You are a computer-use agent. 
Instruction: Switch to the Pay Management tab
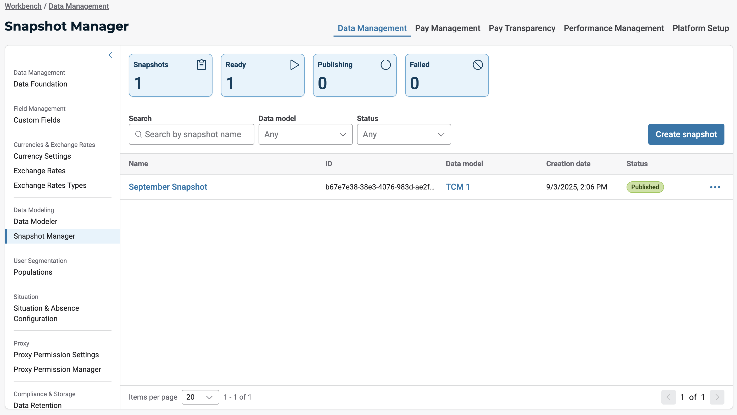(448, 28)
